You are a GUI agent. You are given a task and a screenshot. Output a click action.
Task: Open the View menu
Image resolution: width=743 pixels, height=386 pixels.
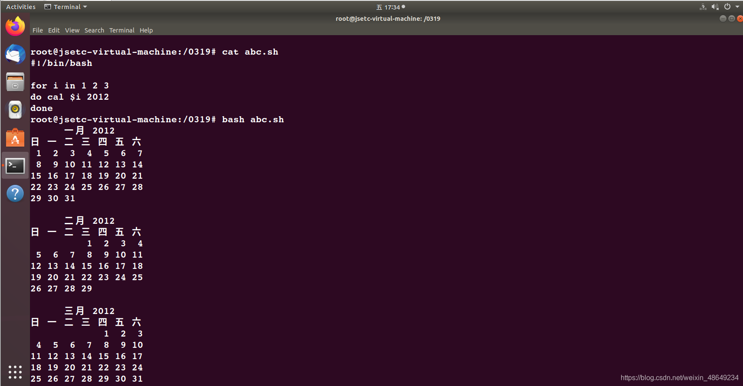pyautogui.click(x=72, y=30)
